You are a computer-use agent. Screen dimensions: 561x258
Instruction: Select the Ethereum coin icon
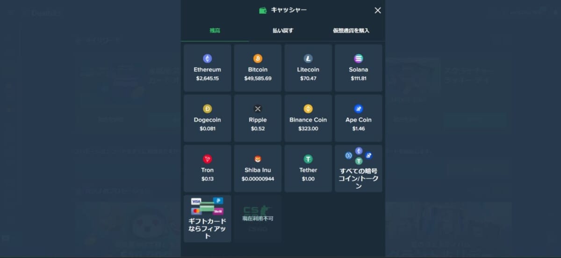pyautogui.click(x=207, y=58)
